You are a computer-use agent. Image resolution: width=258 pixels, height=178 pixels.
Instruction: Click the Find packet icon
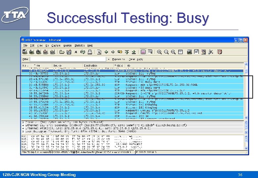[99, 52]
